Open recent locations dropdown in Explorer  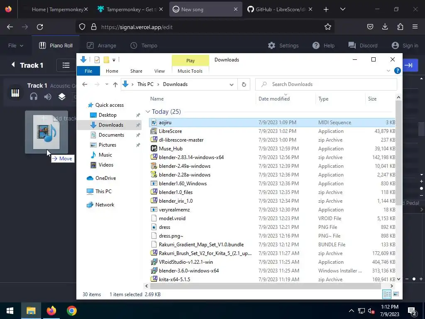pyautogui.click(x=107, y=84)
